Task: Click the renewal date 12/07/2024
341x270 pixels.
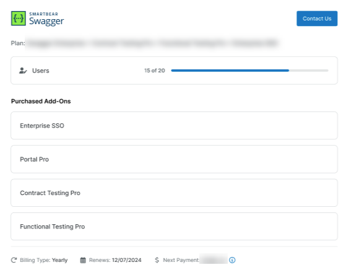Action: tap(127, 260)
